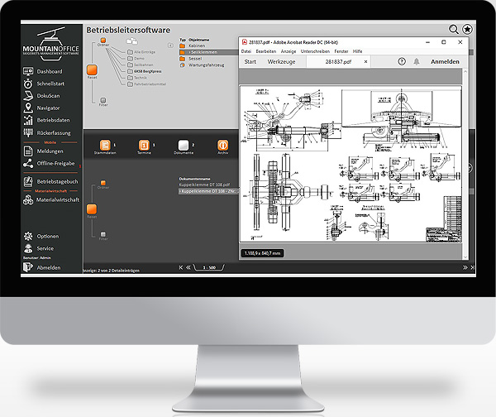Viewport: 496px width, 417px height.
Task: Open the Dashboard from the sidebar
Action: click(48, 71)
